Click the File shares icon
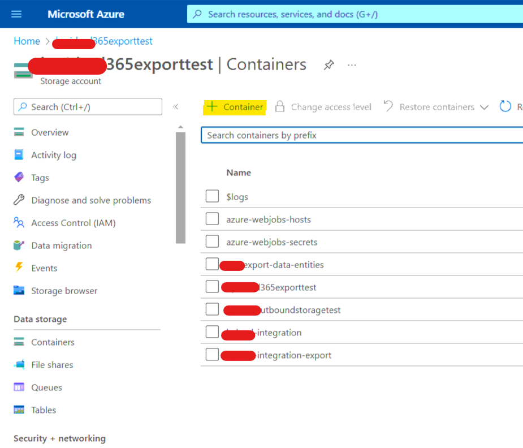The height and width of the screenshot is (448, 523). pyautogui.click(x=20, y=364)
